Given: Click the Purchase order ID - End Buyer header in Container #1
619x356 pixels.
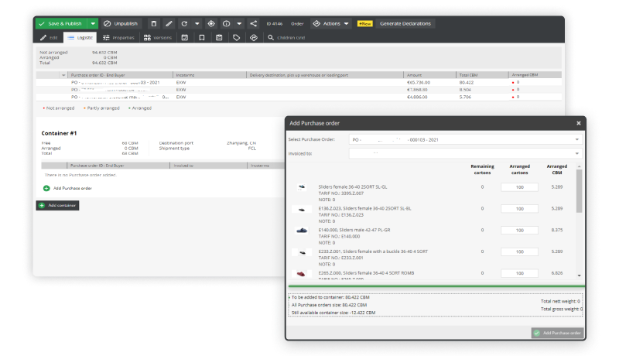Looking at the screenshot, I should pyautogui.click(x=118, y=166).
